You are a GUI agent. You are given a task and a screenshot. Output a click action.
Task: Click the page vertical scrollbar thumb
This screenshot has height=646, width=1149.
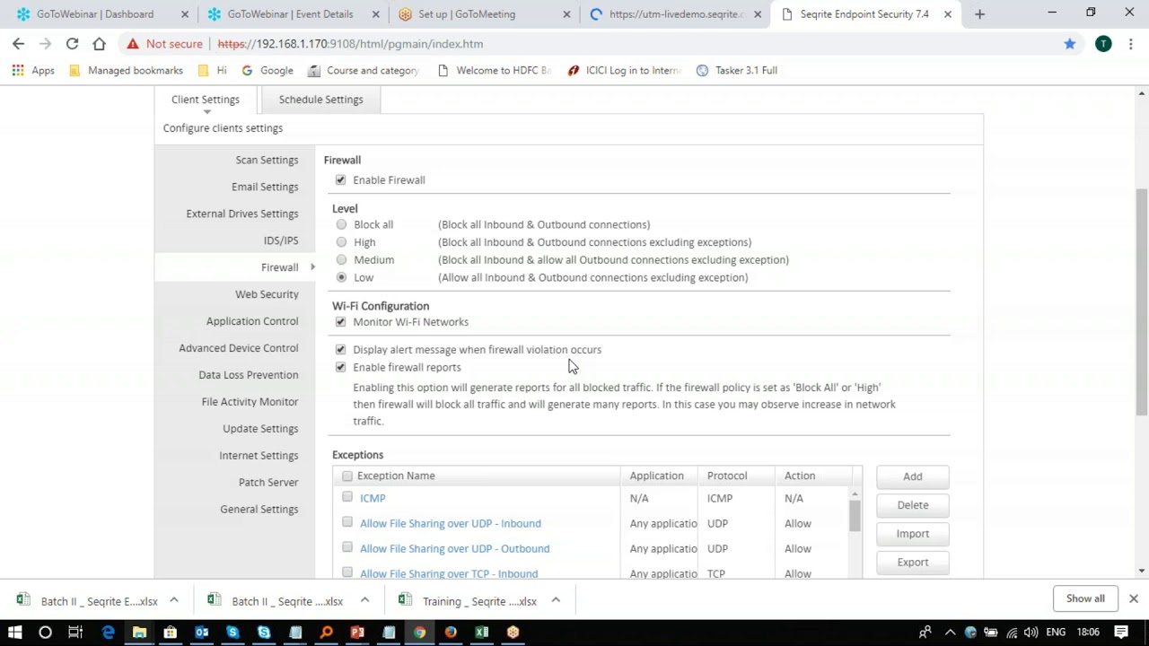1142,301
